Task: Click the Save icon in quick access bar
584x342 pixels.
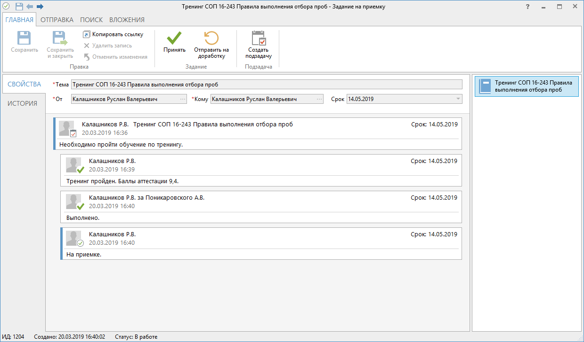Action: [x=19, y=7]
